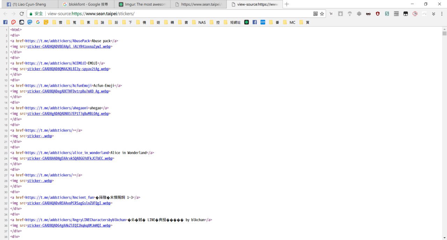Open the Google bookmark icon
Viewport: 447px width, 240px height.
38,22
